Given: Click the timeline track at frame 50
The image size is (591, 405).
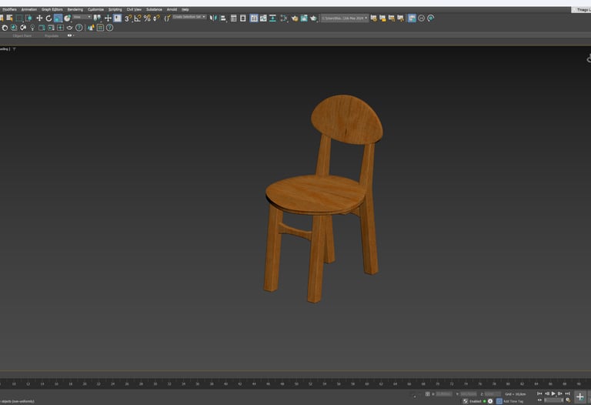Looking at the screenshot, I should 296,383.
